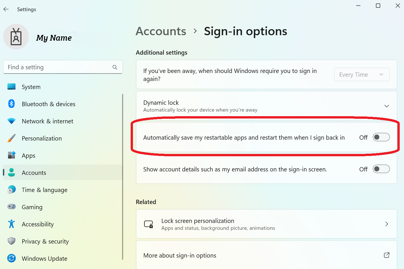The image size is (404, 269).
Task: Toggle show account details on sign-in screen
Action: (381, 169)
